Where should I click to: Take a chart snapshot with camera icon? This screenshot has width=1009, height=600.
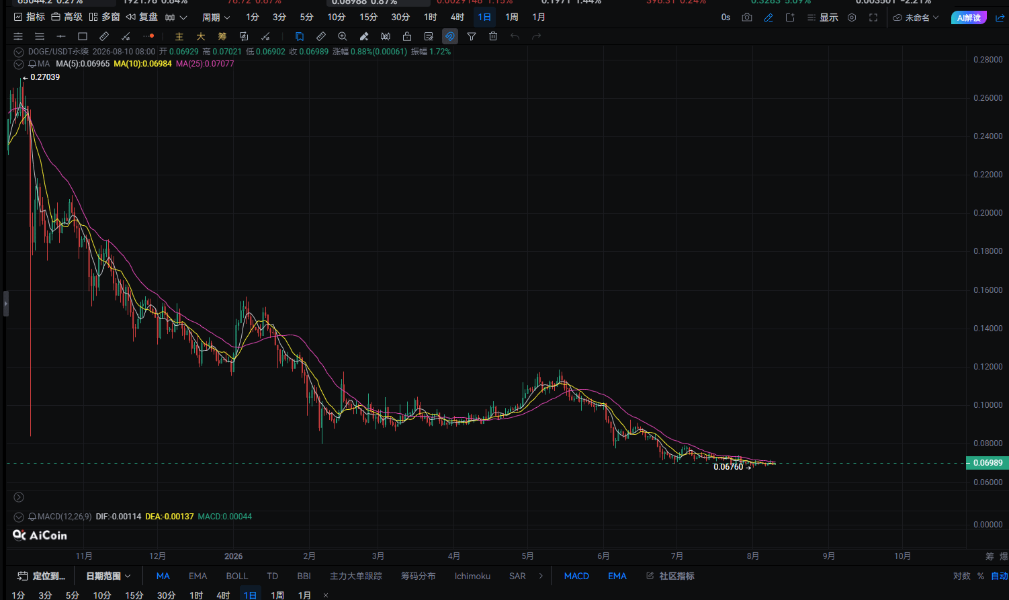click(747, 17)
